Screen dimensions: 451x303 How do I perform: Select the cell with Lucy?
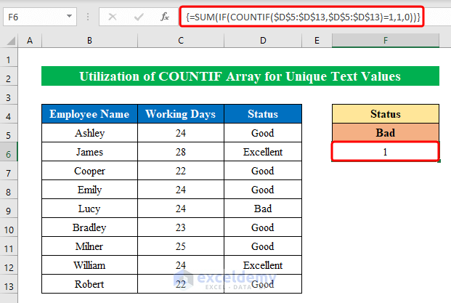click(89, 209)
